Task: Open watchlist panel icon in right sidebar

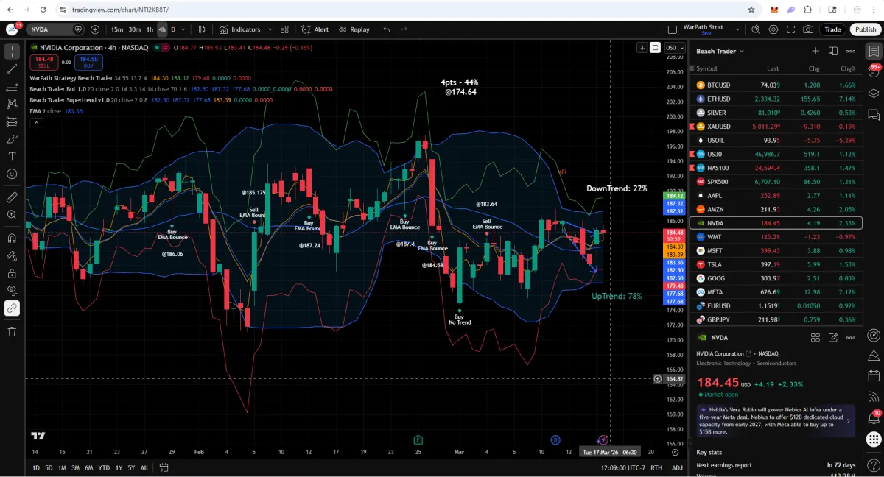Action: (x=874, y=51)
